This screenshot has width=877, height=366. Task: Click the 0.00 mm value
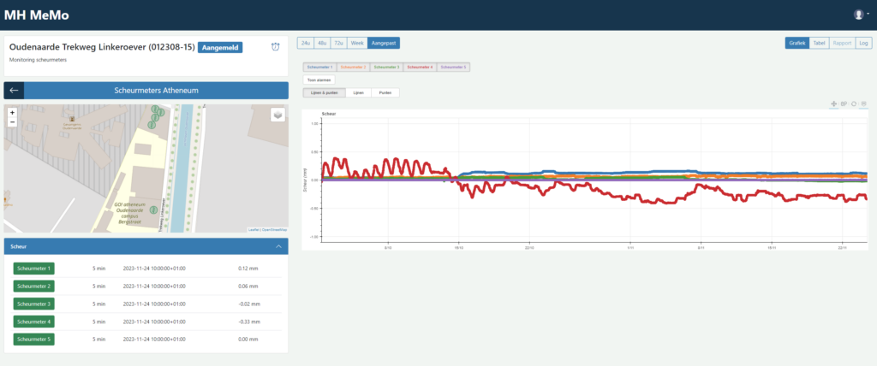point(248,339)
